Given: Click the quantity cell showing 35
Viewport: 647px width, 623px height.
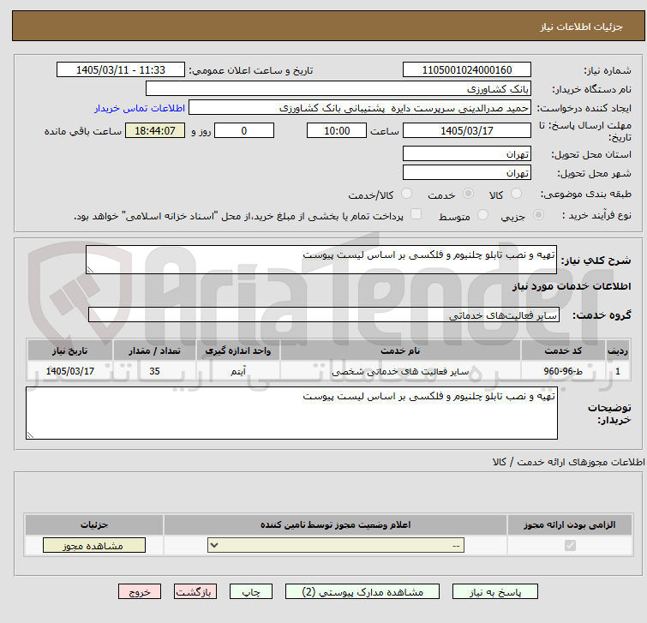Looking at the screenshot, I should [154, 371].
